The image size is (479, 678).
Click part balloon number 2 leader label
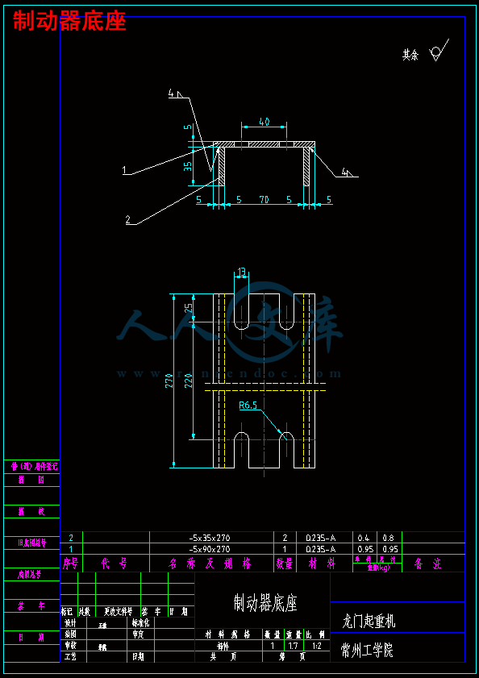coord(128,219)
